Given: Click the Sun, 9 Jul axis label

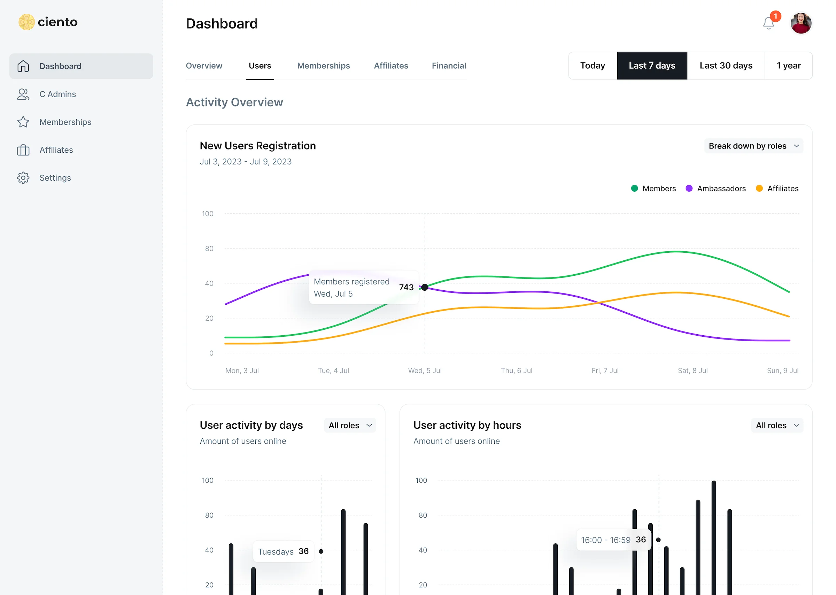Looking at the screenshot, I should pos(783,371).
